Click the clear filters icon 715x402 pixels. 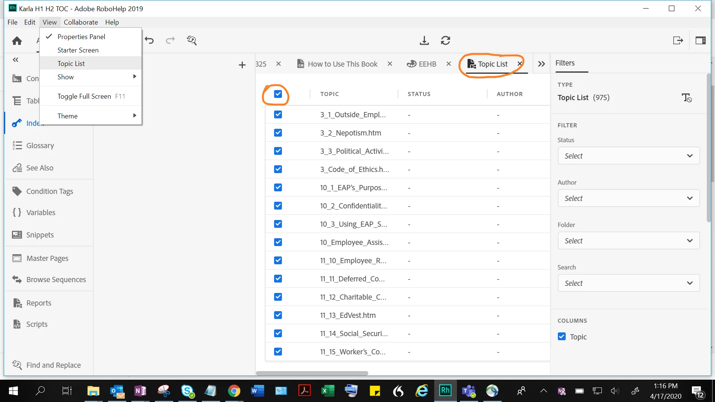(x=687, y=98)
